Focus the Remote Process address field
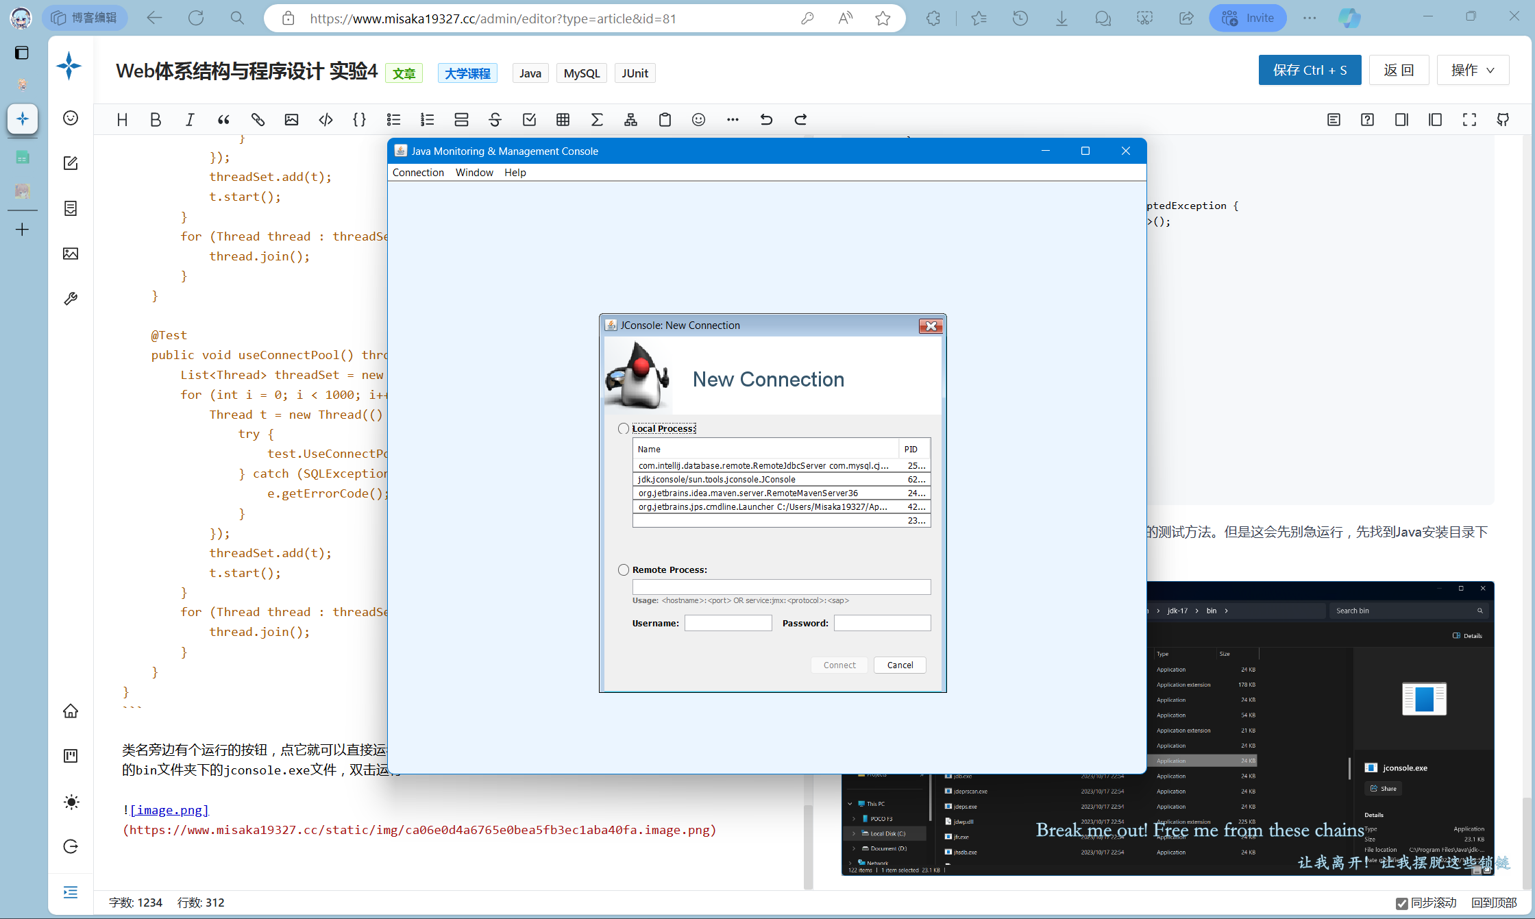 pos(781,587)
